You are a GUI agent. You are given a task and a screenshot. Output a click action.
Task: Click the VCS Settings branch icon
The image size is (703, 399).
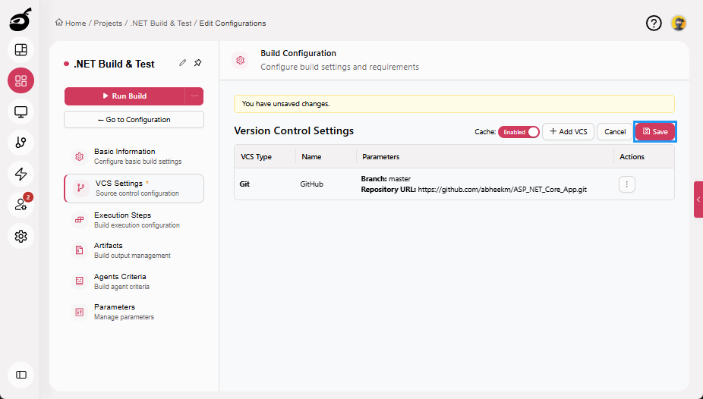tap(80, 188)
